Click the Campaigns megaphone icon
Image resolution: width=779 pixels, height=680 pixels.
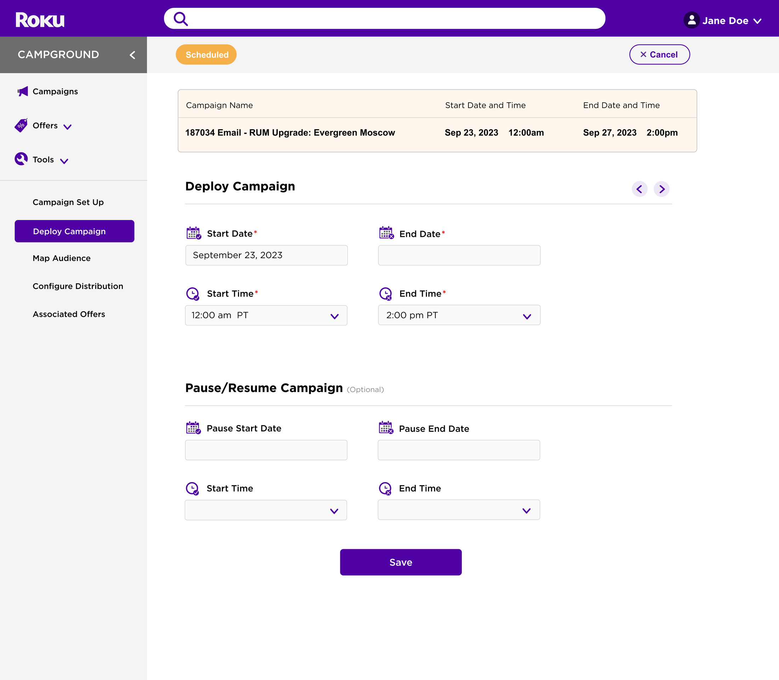coord(23,91)
